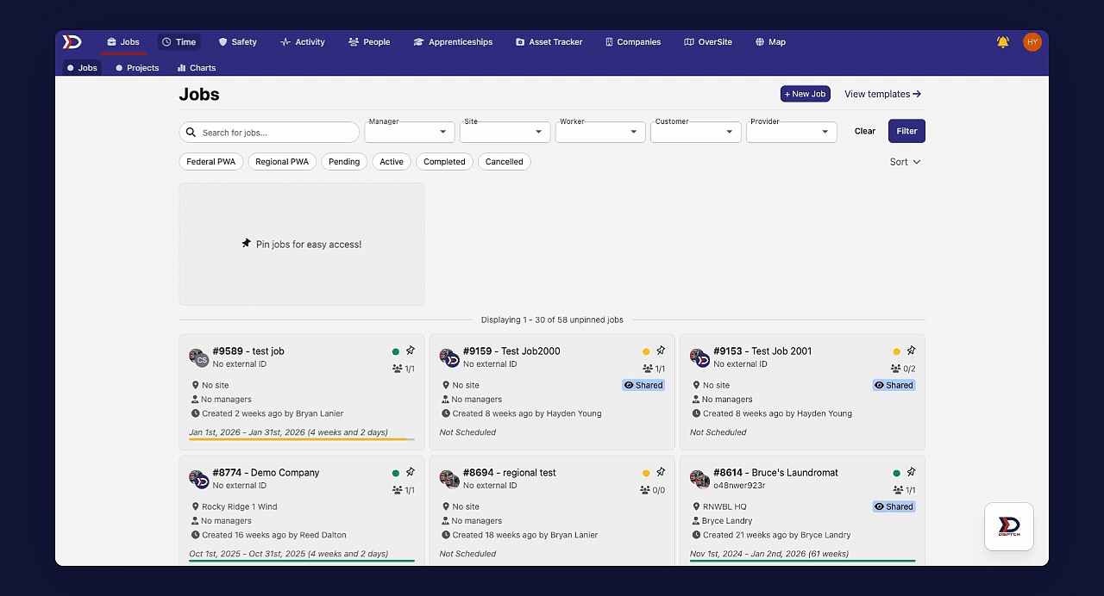Click the Dispatch logo in top bar
This screenshot has width=1104, height=596.
tap(72, 41)
